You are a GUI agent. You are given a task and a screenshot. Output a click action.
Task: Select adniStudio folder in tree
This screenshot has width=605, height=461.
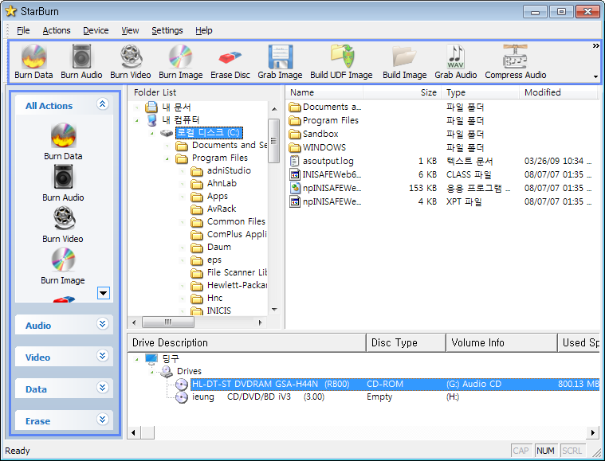click(221, 170)
